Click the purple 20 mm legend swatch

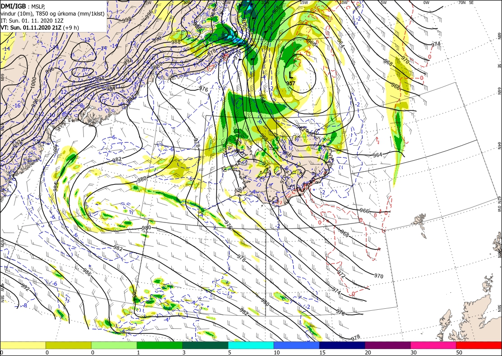[x=388, y=345]
